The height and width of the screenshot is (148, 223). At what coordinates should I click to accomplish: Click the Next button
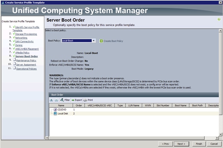[x=181, y=144]
